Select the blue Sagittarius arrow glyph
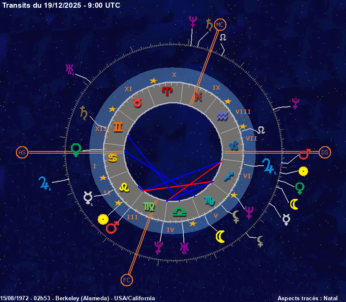This screenshot has height=302, width=346. (228, 176)
